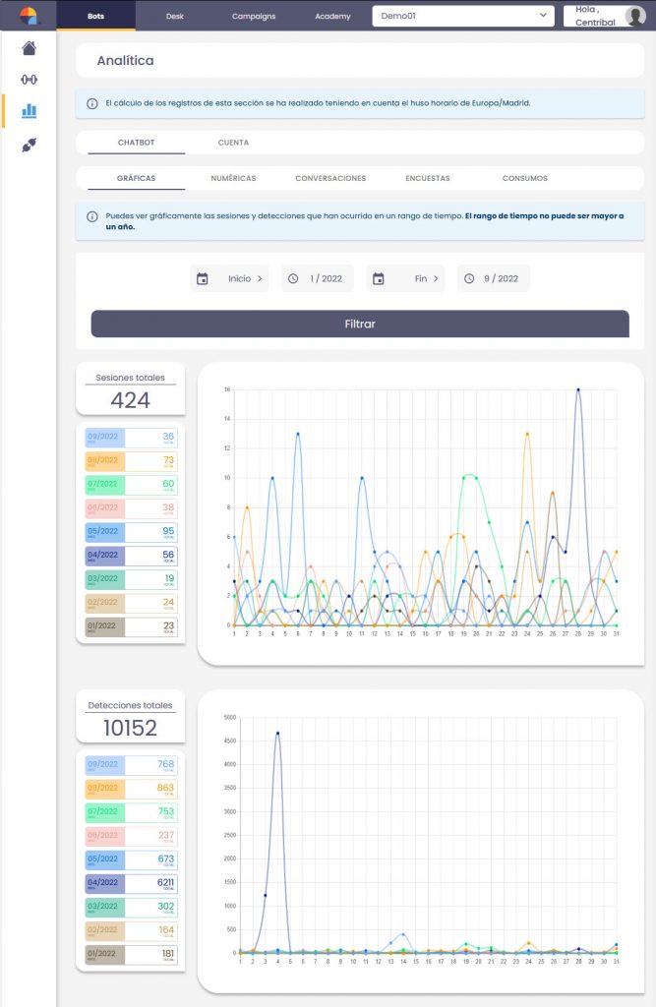Click the clock icon next to 9 / 2022
656x1007 pixels.
[468, 279]
